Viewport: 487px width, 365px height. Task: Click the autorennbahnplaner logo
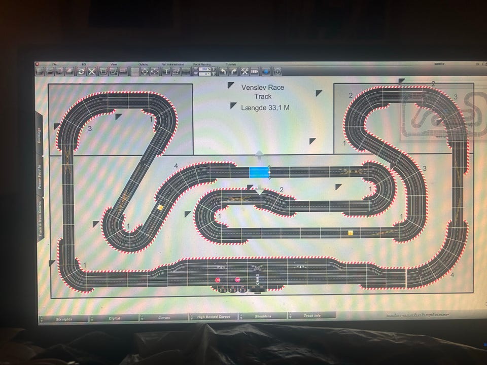pos(418,315)
